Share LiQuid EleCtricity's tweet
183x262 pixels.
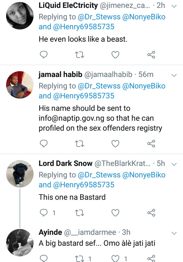tap(151, 54)
